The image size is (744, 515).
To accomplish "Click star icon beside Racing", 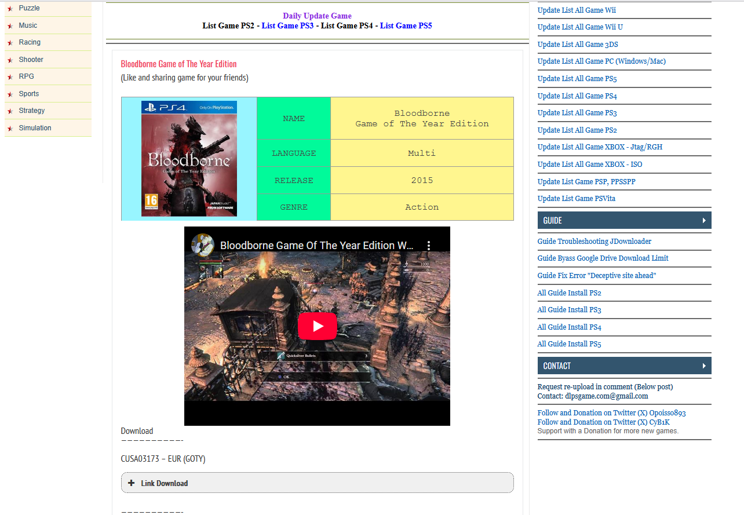I will tap(10, 43).
